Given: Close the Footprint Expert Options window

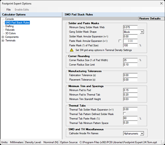Looking at the screenshot, I should click(161, 3).
